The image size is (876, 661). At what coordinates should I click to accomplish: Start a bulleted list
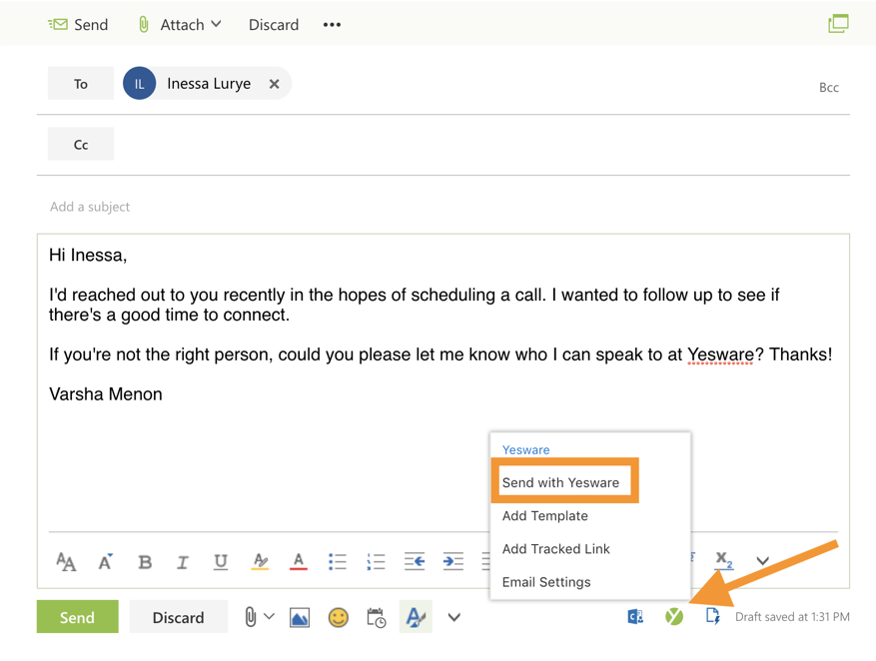[x=338, y=562]
